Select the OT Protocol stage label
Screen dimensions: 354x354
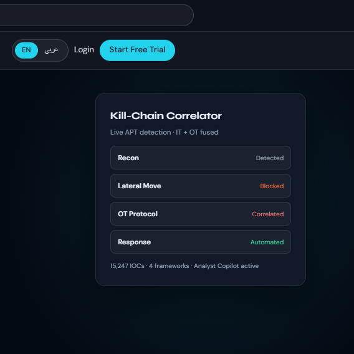coord(138,214)
